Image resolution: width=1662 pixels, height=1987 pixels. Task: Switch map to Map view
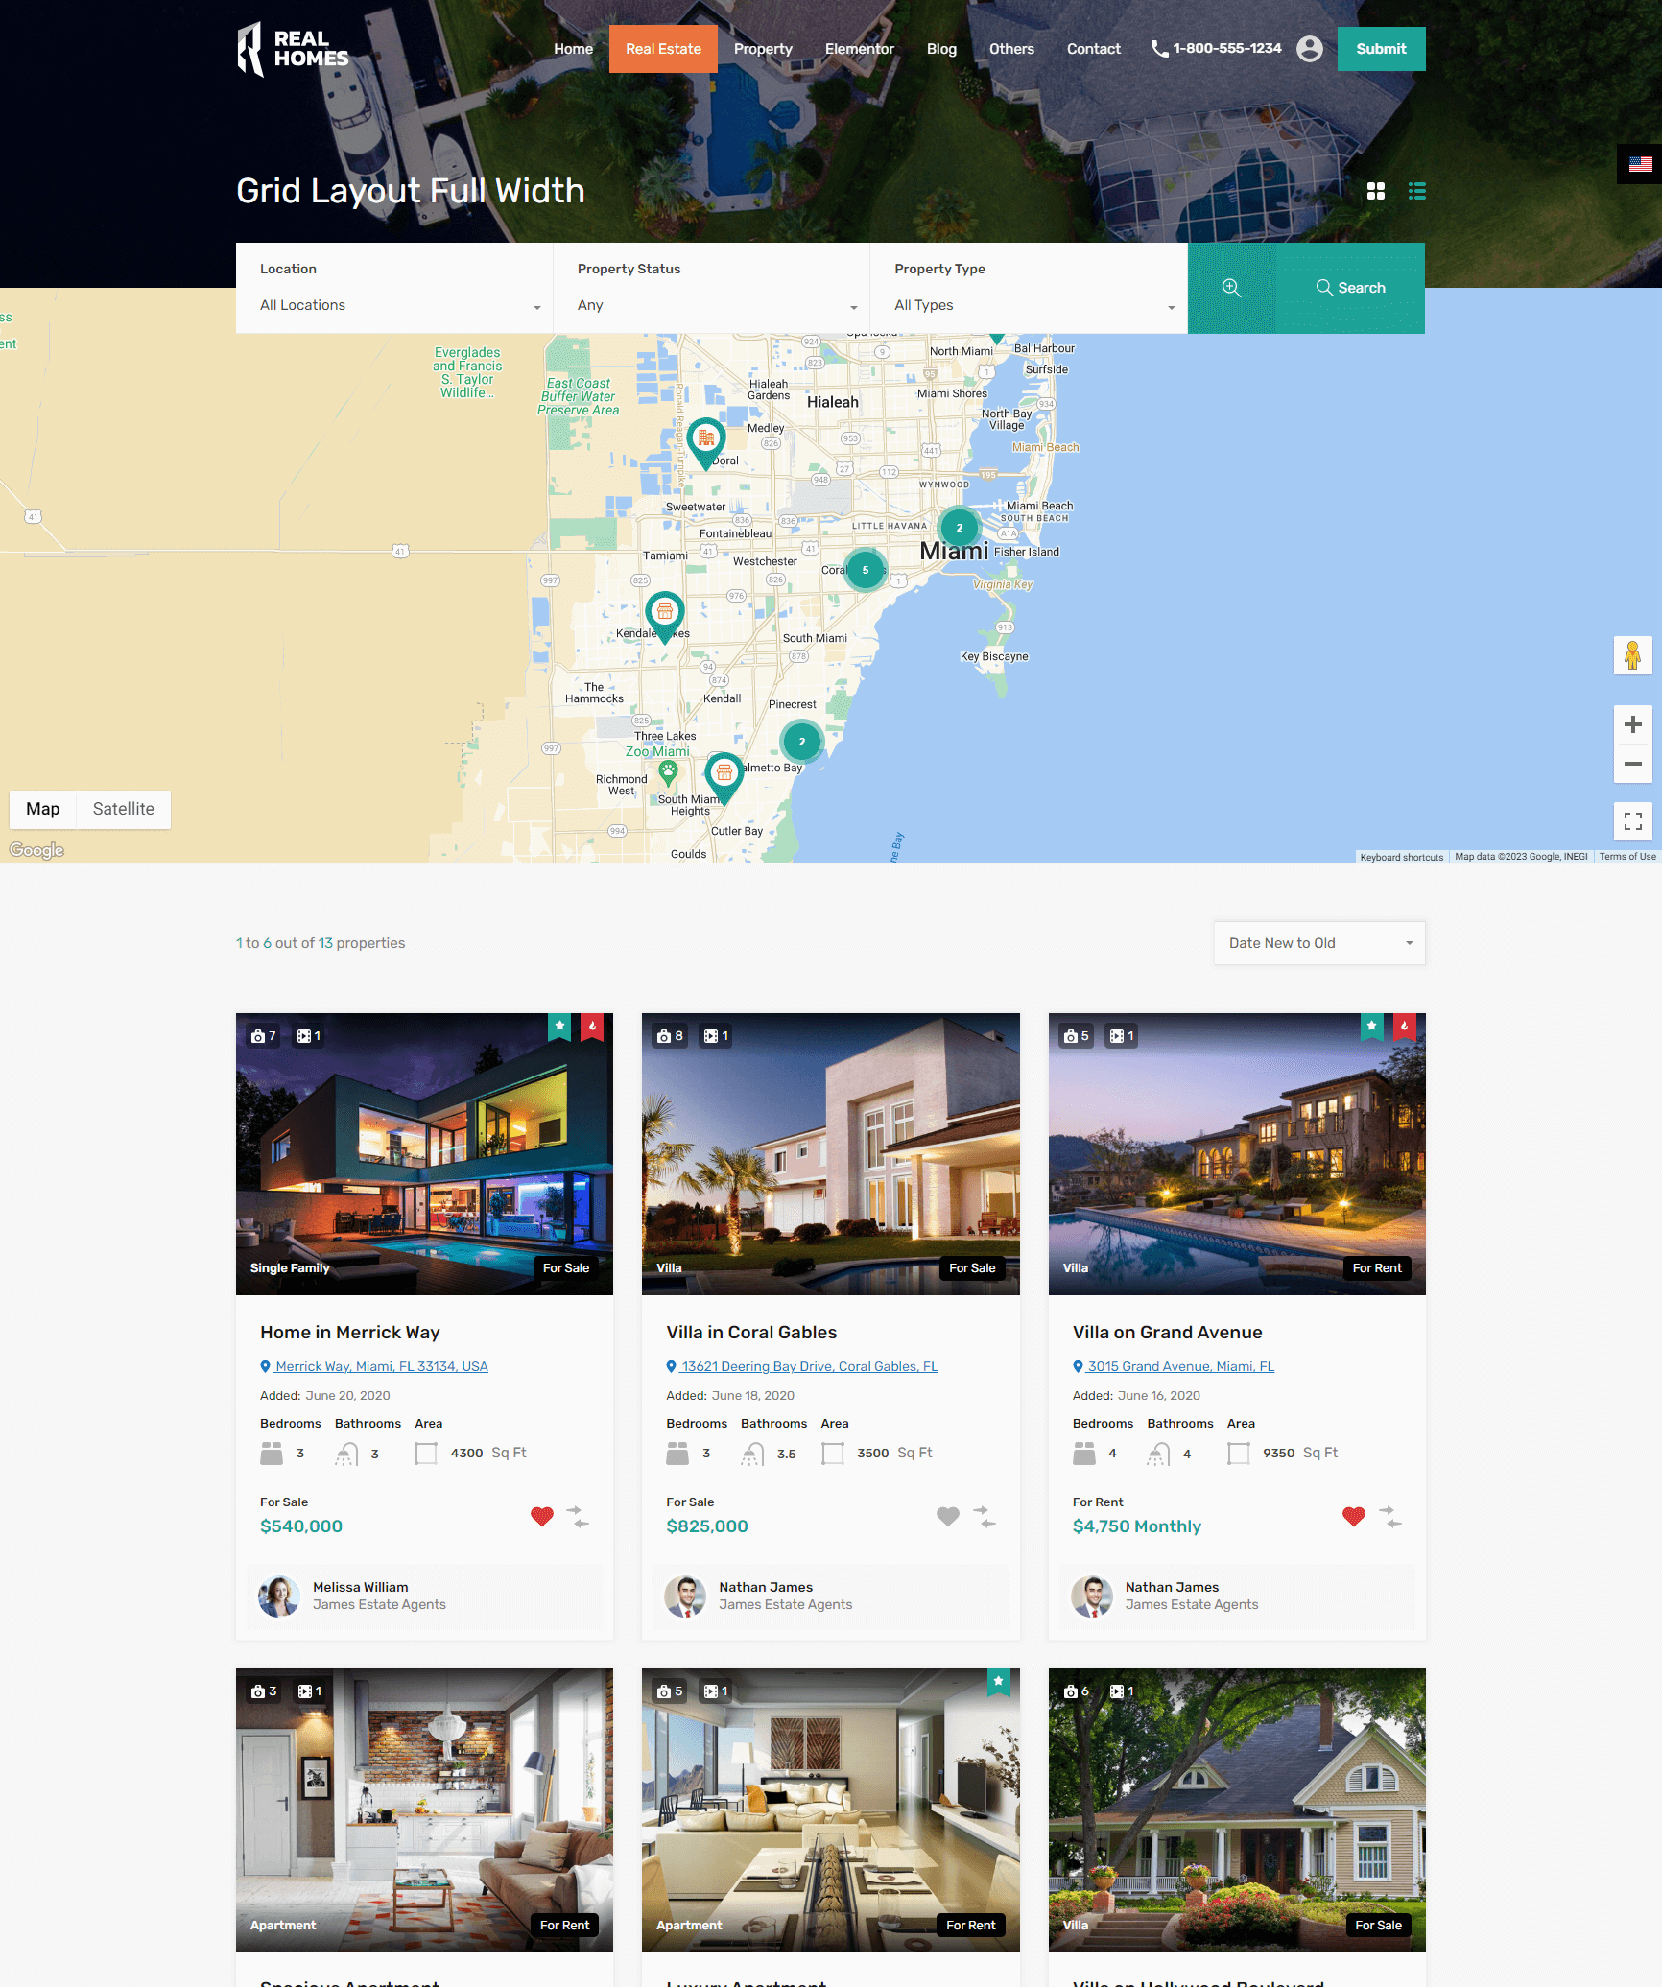(x=43, y=809)
